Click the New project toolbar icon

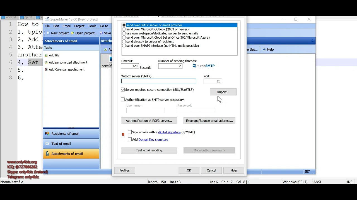click(48, 33)
